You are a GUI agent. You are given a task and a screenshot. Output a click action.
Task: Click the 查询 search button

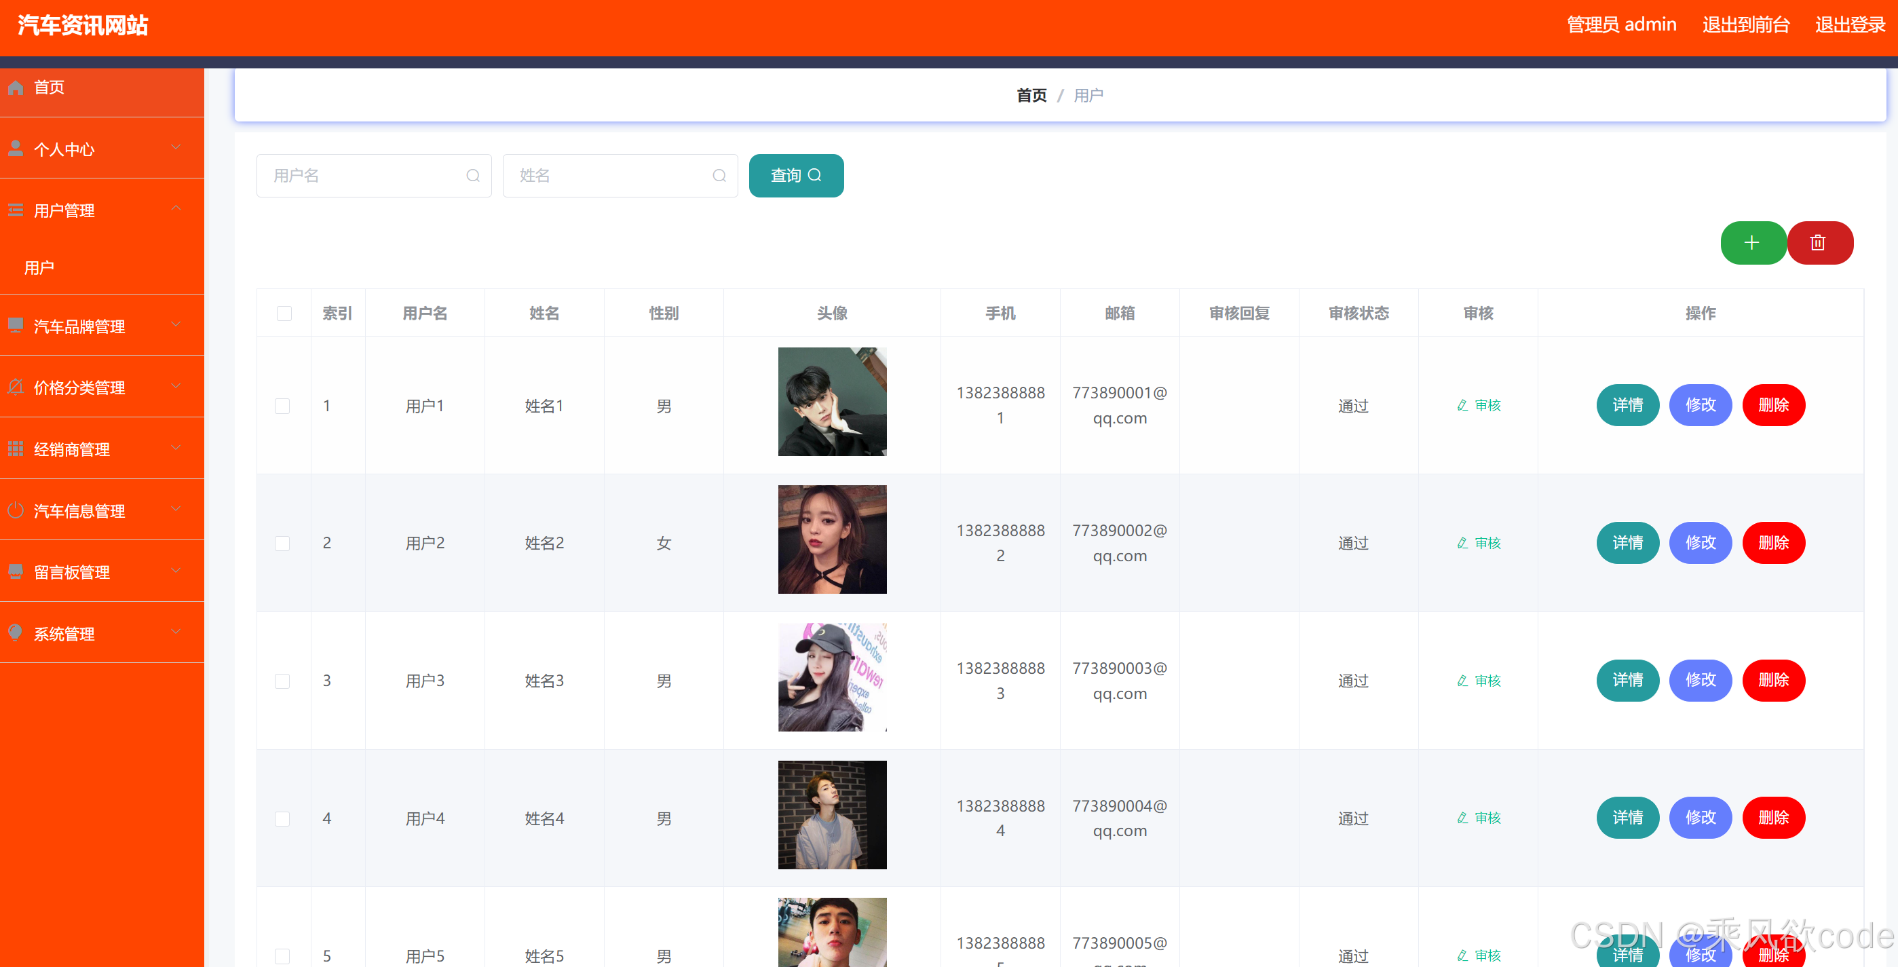click(796, 175)
